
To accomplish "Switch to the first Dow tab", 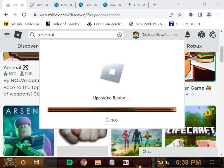I will pyautogui.click(x=63, y=5).
